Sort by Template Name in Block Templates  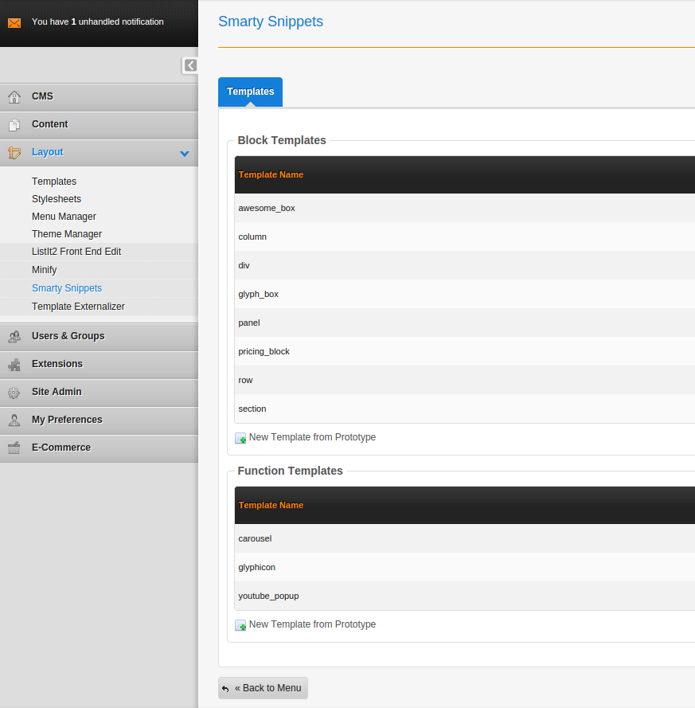271,174
